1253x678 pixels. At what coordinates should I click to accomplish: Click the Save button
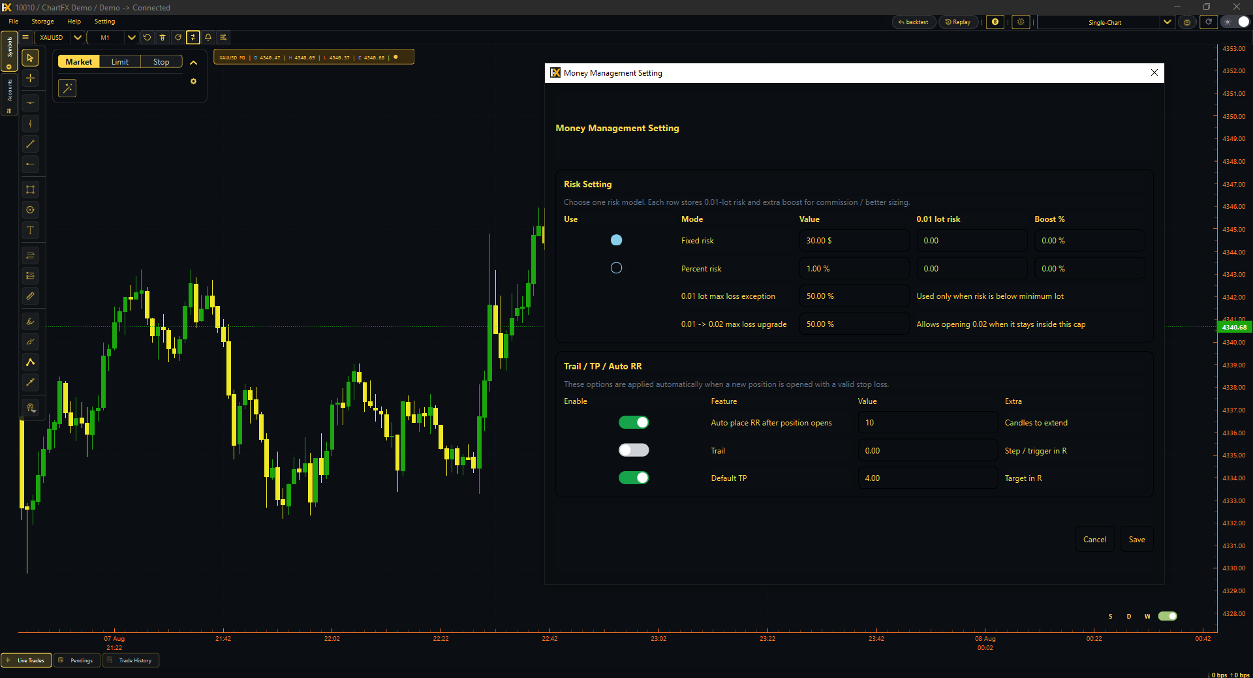click(1137, 540)
